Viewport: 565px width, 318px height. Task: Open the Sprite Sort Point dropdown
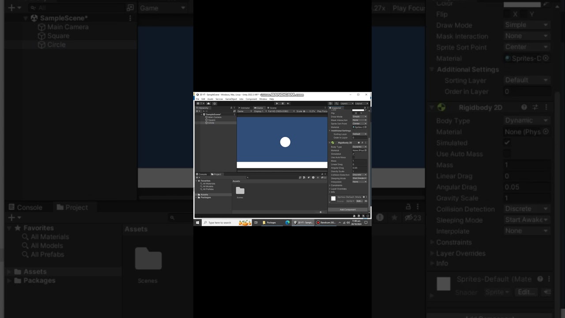coord(360,124)
